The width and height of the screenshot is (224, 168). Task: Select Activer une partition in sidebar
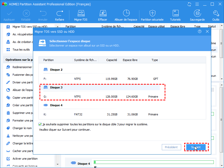22,159
